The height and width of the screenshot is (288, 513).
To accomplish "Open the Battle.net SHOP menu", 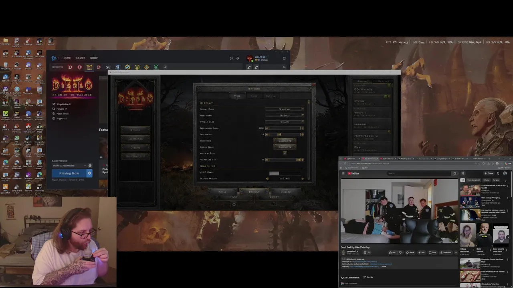I will pyautogui.click(x=94, y=58).
